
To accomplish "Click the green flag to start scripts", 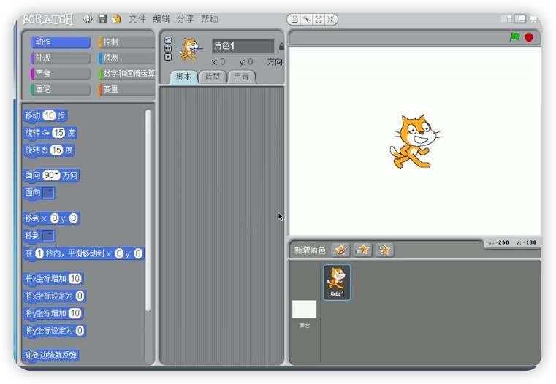I will coord(514,37).
